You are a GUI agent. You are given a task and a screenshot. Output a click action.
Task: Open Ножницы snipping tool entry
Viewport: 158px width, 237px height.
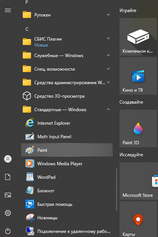coord(67,217)
